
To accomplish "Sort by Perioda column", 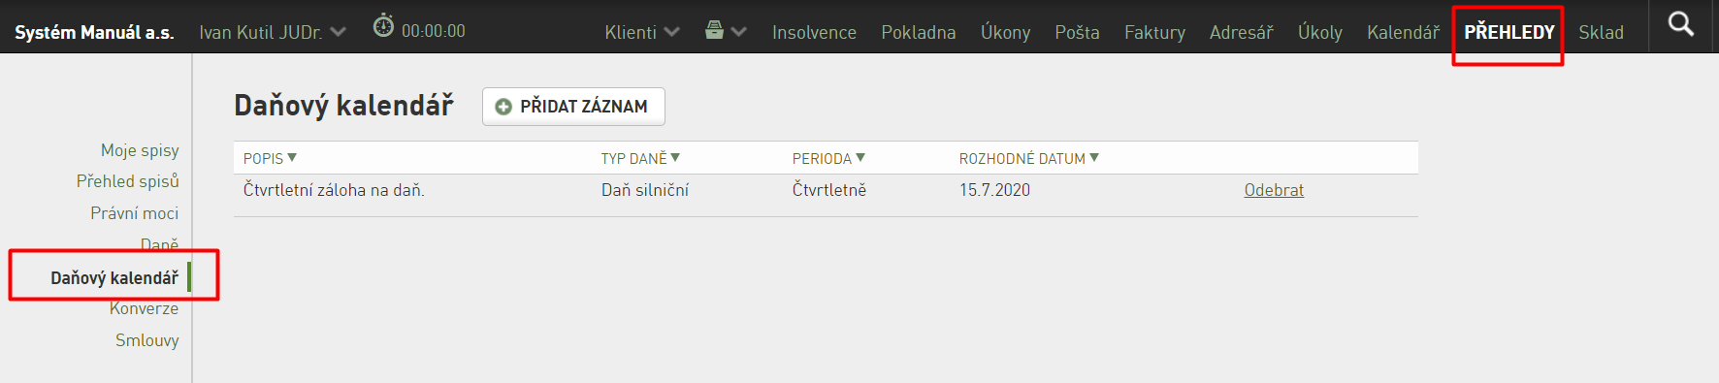I will pos(828,158).
